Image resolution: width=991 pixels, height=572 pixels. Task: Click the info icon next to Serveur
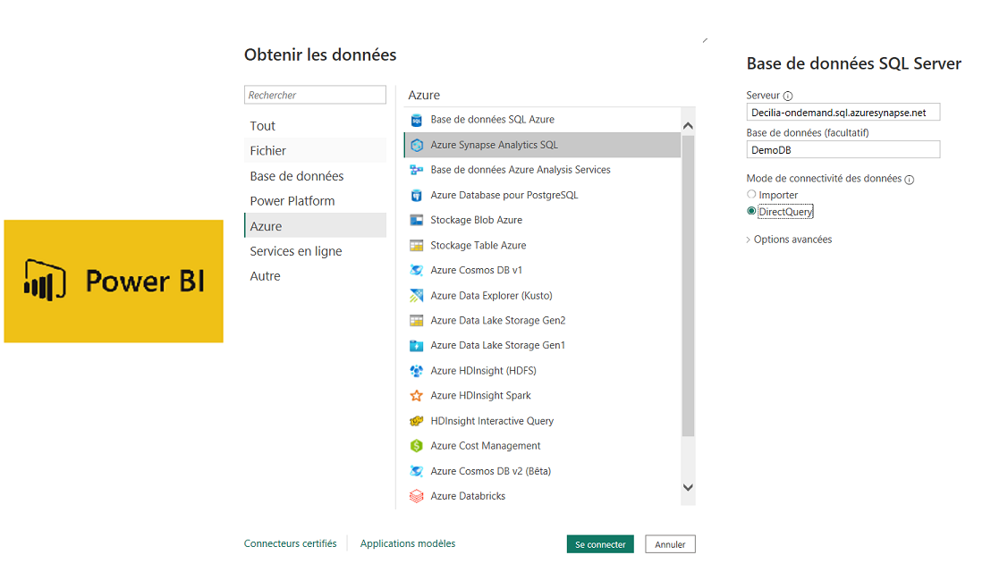point(787,96)
